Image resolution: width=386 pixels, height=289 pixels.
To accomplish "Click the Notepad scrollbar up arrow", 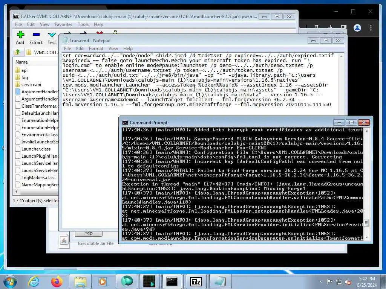I will pos(341,56).
